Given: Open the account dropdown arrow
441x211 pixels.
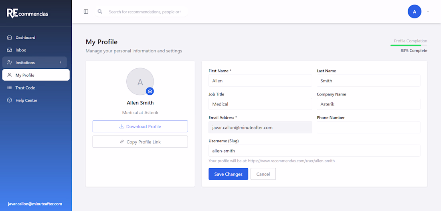Looking at the screenshot, I should [428, 12].
